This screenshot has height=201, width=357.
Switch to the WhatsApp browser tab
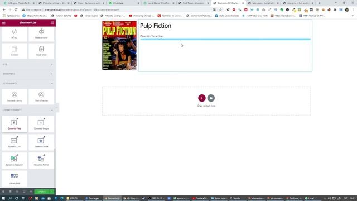pyautogui.click(x=124, y=3)
